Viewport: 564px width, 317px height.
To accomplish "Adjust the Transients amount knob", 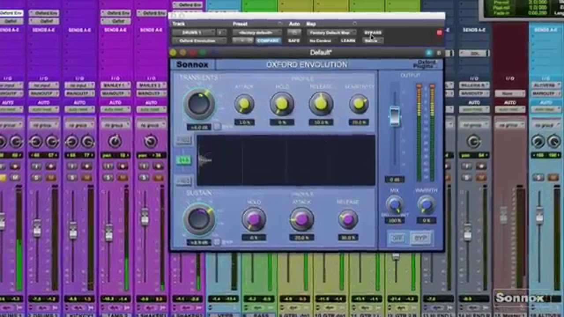I will [x=199, y=104].
